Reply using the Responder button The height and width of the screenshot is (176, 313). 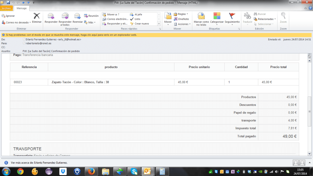pyautogui.click(x=51, y=18)
